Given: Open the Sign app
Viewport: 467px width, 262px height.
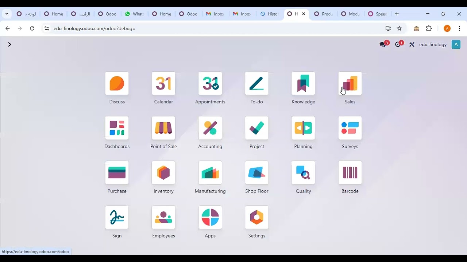Looking at the screenshot, I should coord(117,218).
